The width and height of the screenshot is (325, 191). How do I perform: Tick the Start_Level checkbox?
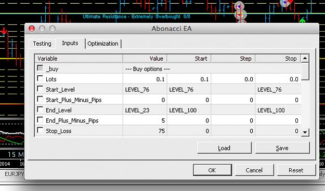click(x=40, y=89)
